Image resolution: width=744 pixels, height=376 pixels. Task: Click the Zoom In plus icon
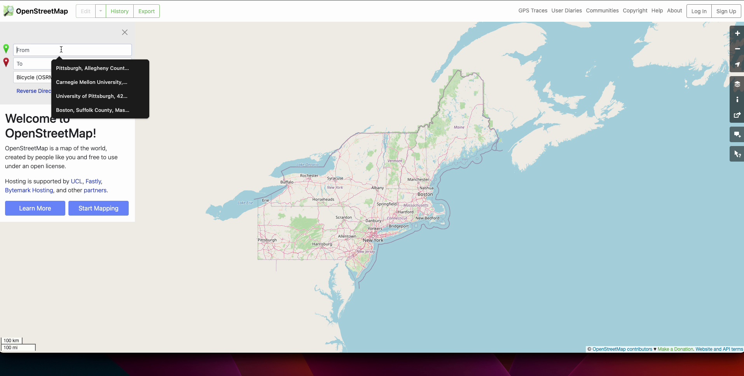pyautogui.click(x=737, y=33)
